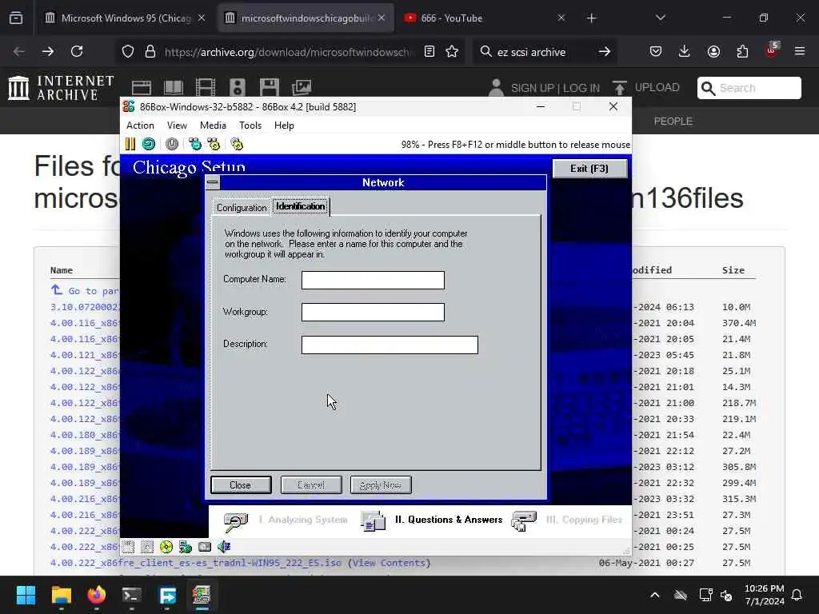Click the View Contents link
The height and width of the screenshot is (614, 819).
(x=390, y=563)
